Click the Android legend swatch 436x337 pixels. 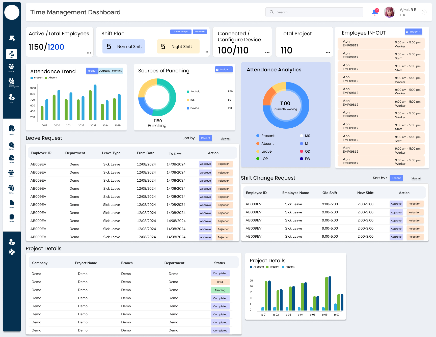188,92
